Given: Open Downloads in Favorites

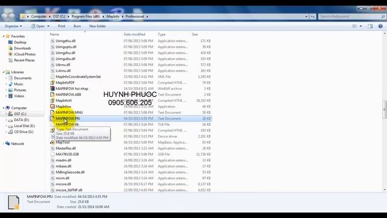Looking at the screenshot, I should point(22,48).
